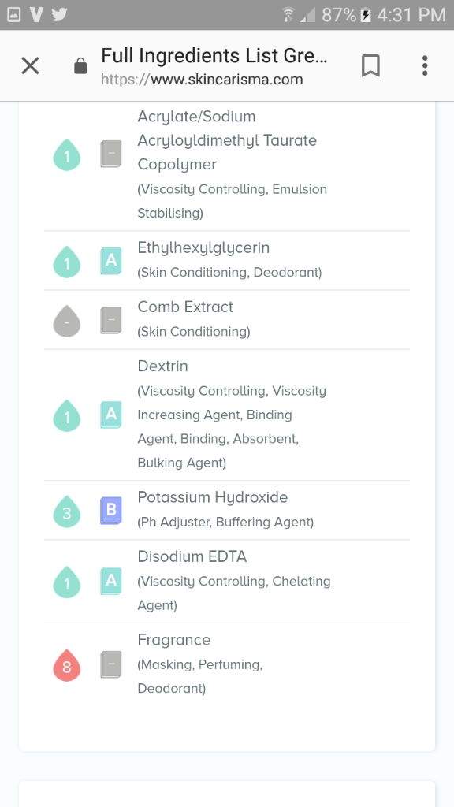Close the browser tab with X icon
Viewport: 454px width, 807px height.
click(x=31, y=66)
